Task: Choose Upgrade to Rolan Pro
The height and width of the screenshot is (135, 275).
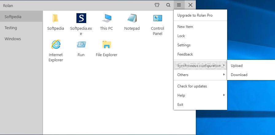Action: coord(200,15)
